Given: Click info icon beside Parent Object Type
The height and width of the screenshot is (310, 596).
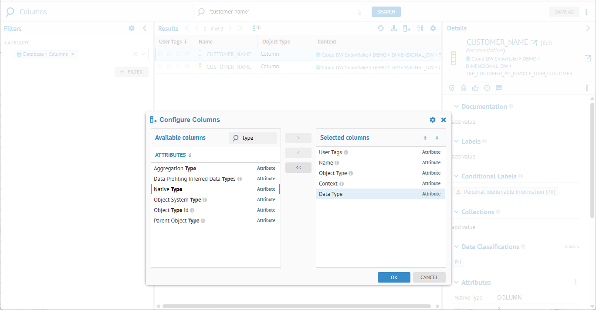Looking at the screenshot, I should [203, 221].
